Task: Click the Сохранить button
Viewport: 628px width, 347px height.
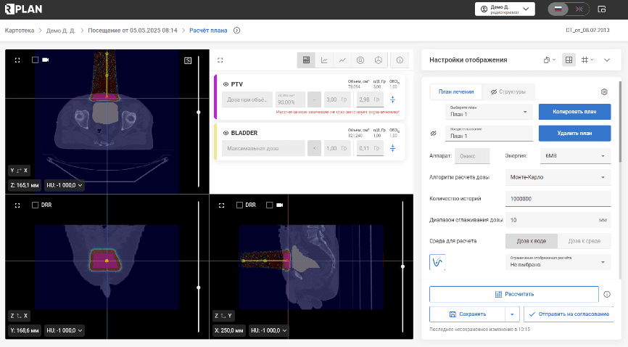Action: (467, 314)
